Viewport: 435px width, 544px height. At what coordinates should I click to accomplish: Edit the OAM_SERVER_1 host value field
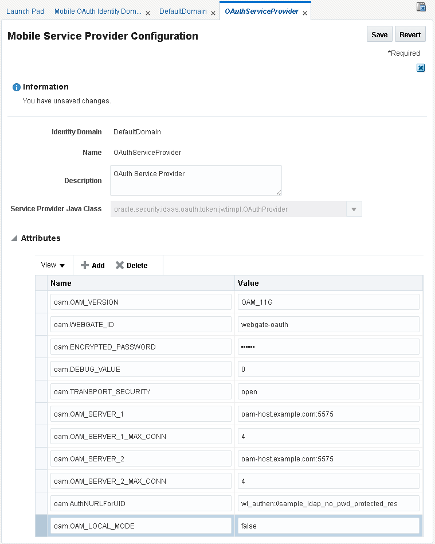[328, 414]
